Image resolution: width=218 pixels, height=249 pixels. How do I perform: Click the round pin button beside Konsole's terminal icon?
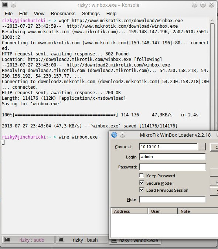pos(14,5)
